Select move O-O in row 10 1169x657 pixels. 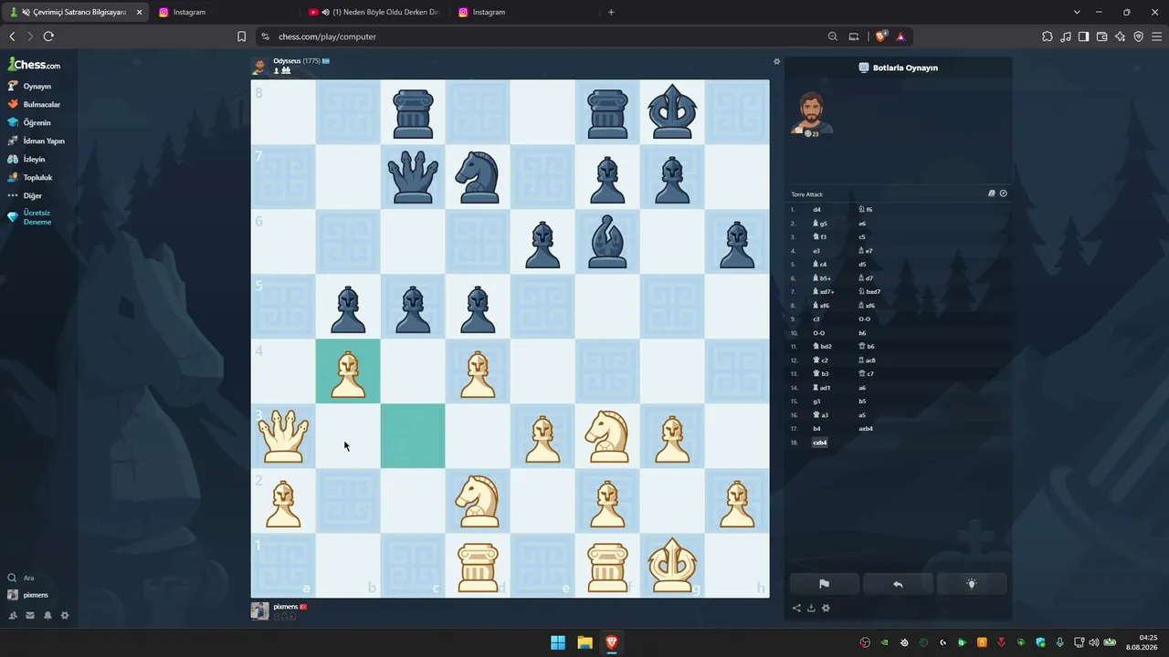pos(819,333)
